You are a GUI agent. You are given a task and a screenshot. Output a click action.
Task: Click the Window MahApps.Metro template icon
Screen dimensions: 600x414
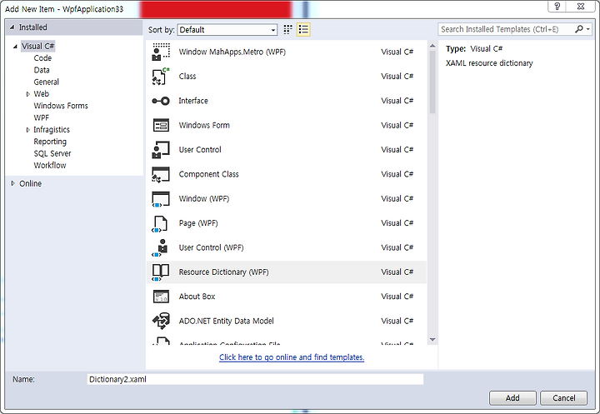tap(161, 52)
